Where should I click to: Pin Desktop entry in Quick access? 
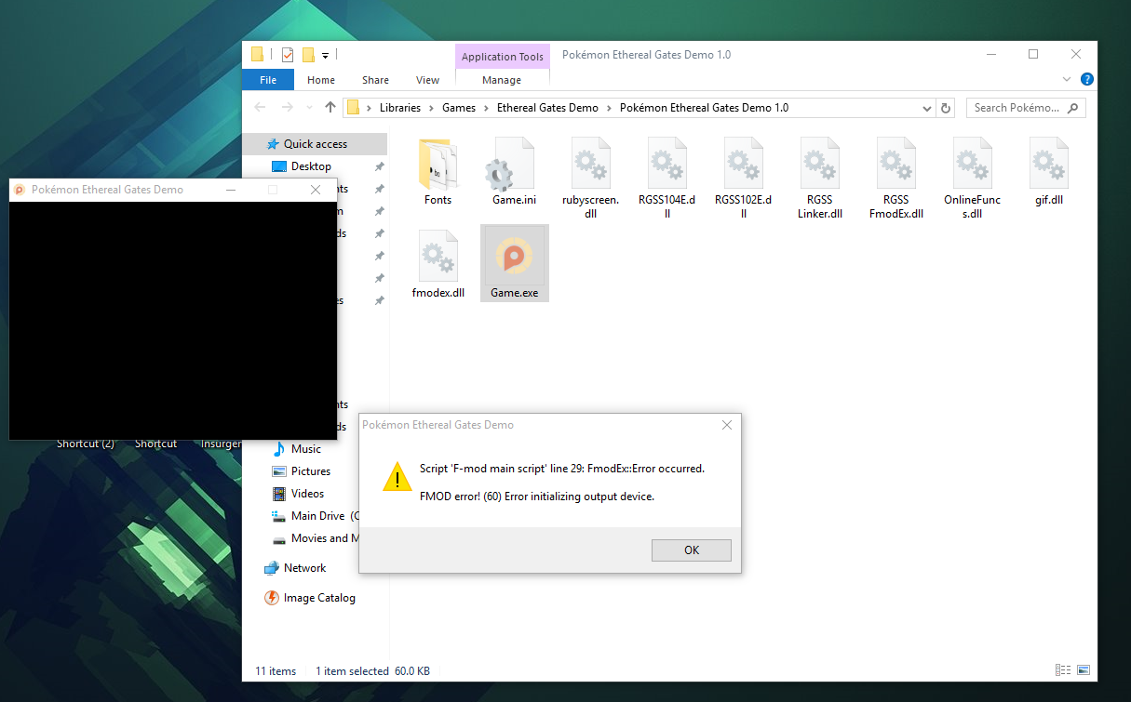380,166
